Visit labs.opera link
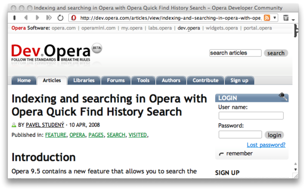The width and height of the screenshot is (306, 190). [160, 28]
